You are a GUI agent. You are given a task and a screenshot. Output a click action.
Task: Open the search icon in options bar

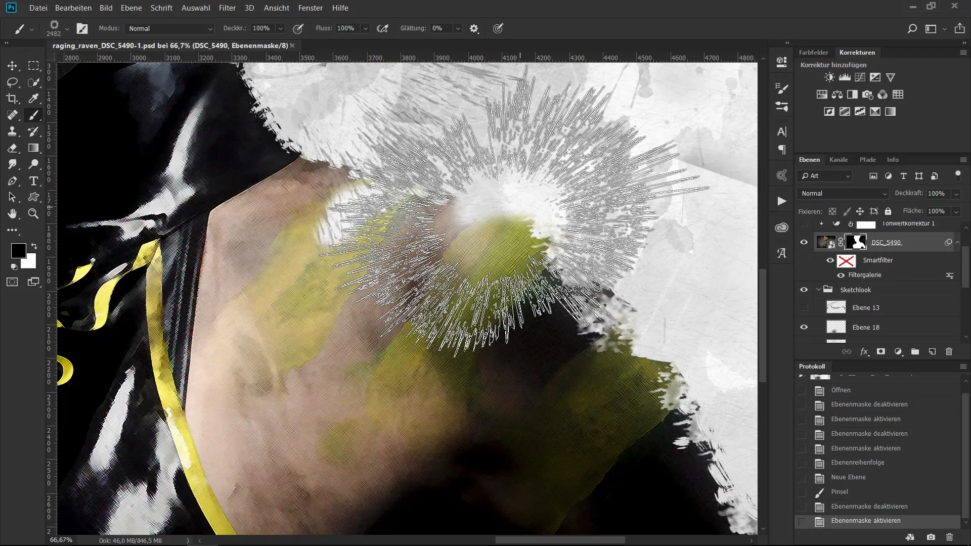(912, 29)
